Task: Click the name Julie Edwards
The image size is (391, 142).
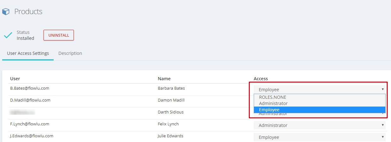Action: [x=170, y=136]
